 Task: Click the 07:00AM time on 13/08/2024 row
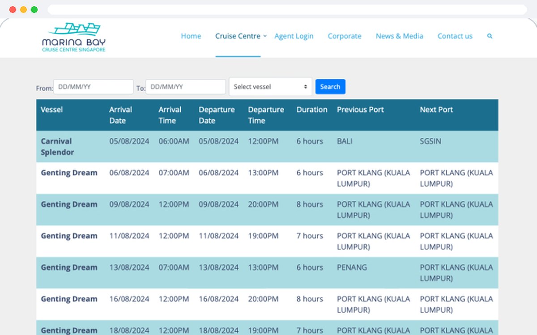click(174, 267)
